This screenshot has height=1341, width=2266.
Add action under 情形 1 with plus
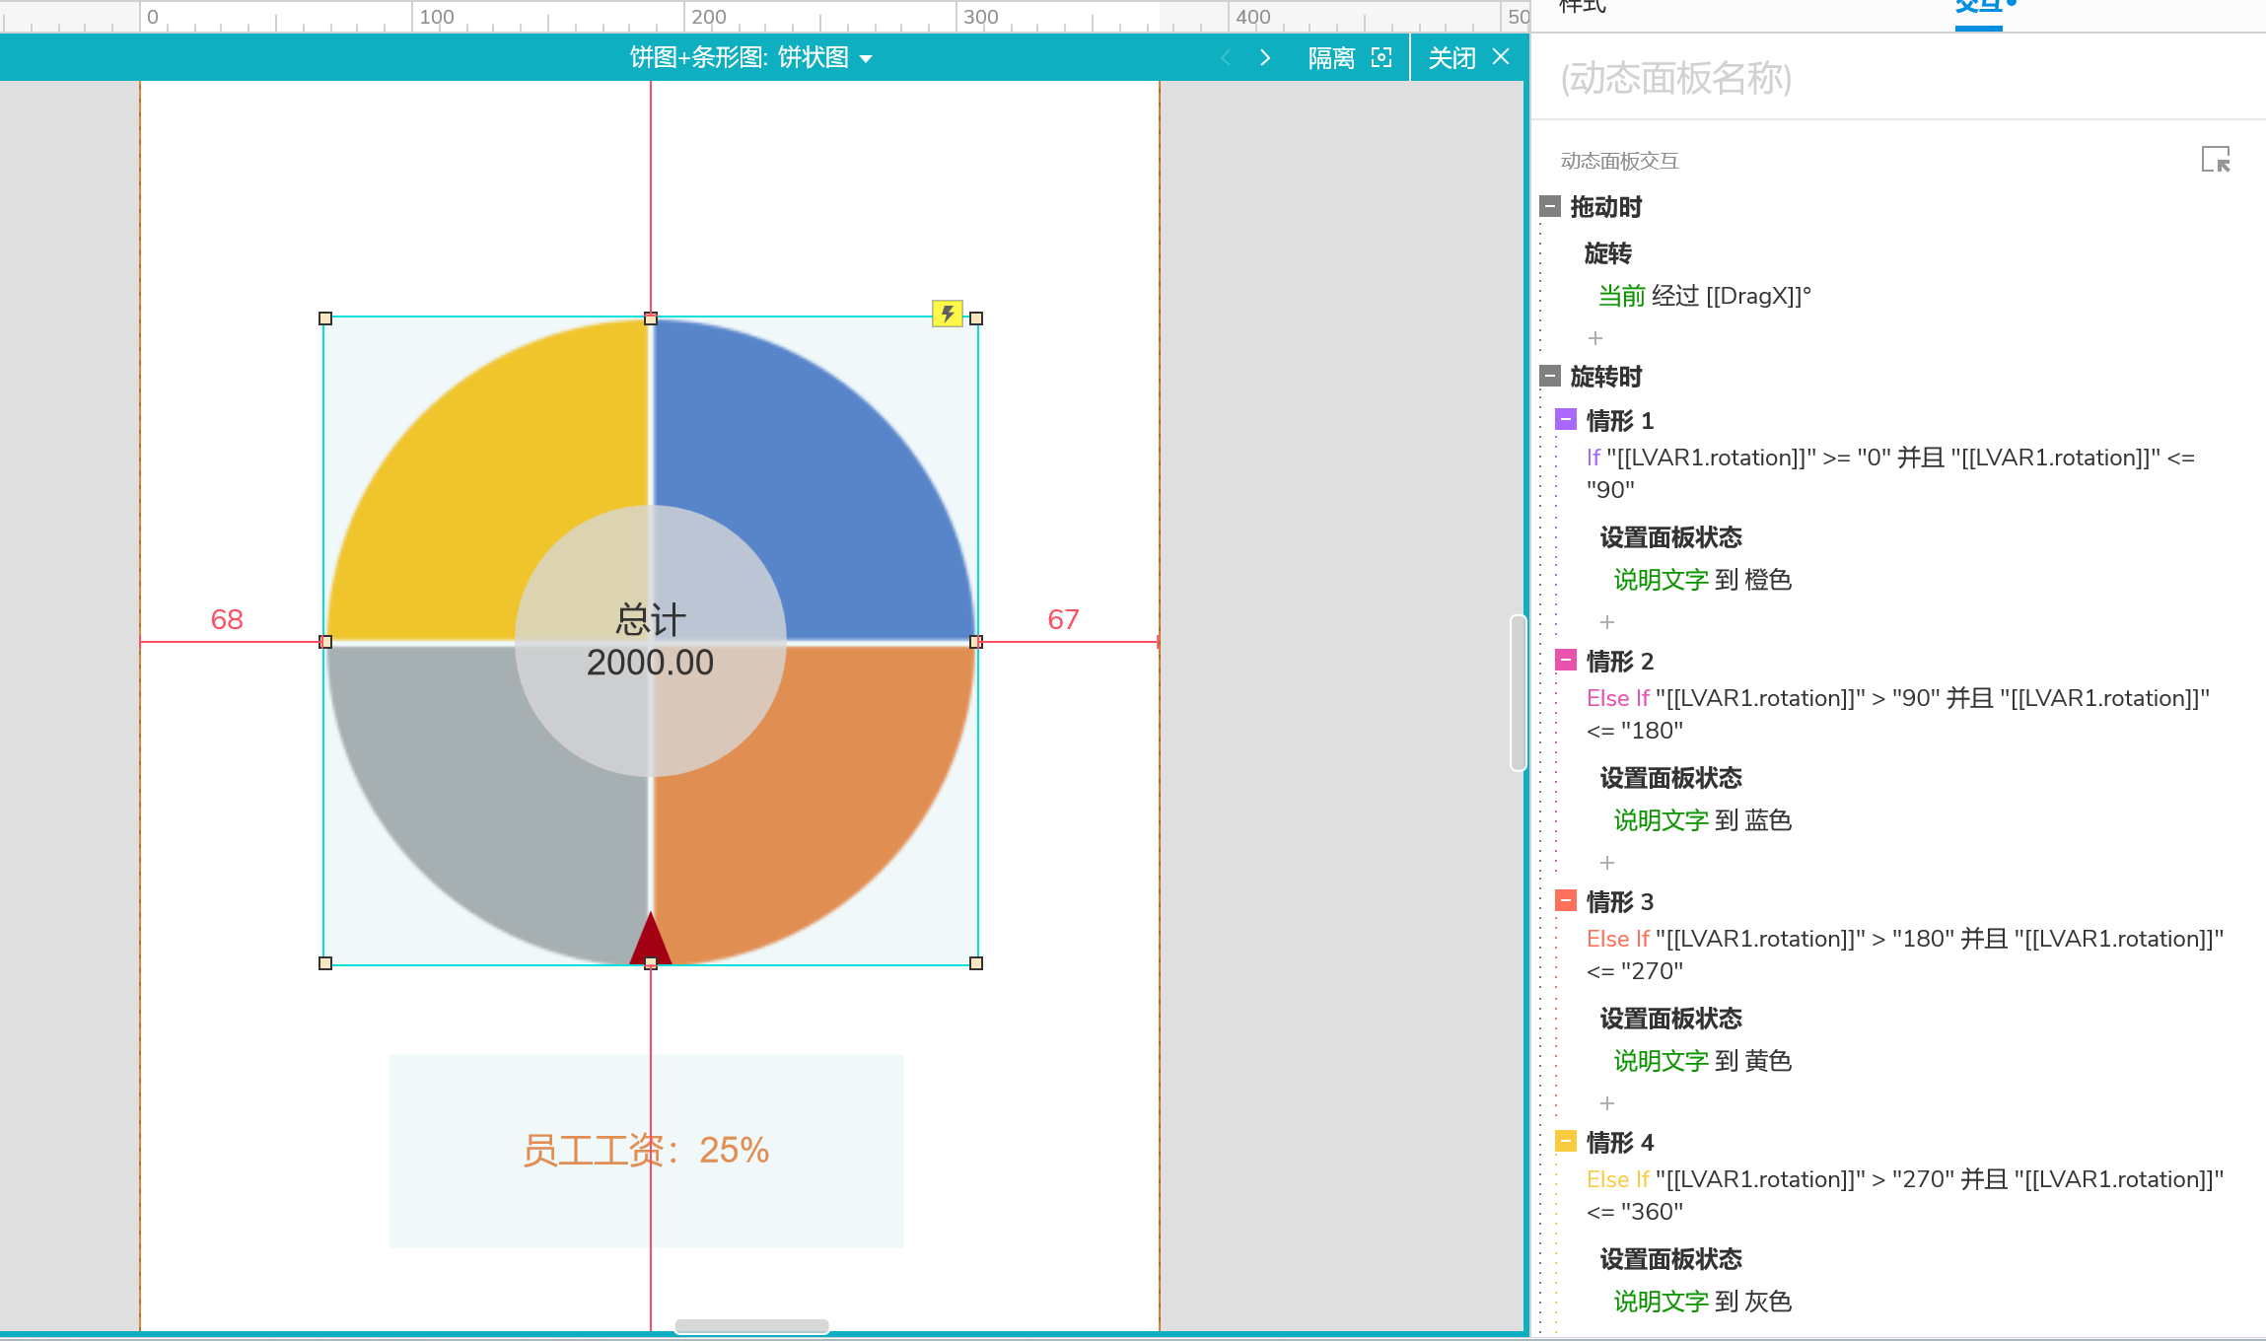click(x=1607, y=622)
